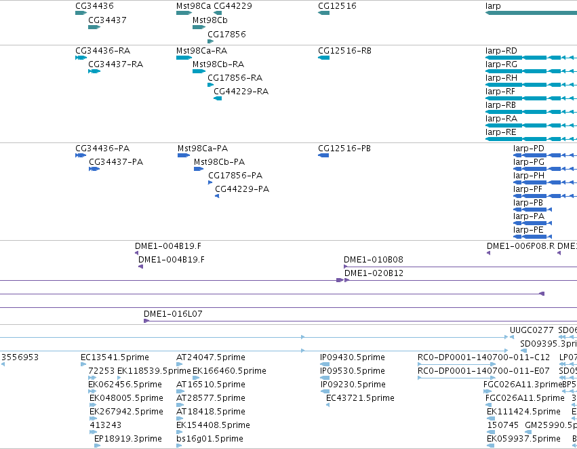
Task: Click the Mst98Cb gene label
Action: (210, 20)
